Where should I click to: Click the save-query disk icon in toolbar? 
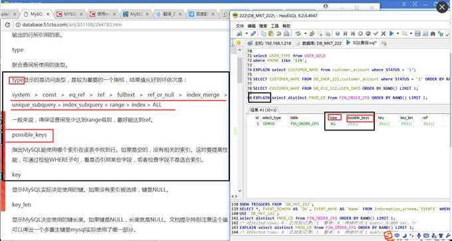[x=417, y=34]
